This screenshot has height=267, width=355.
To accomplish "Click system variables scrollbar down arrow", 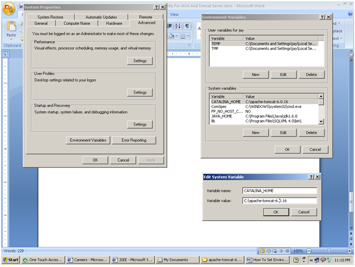I will tap(321, 121).
